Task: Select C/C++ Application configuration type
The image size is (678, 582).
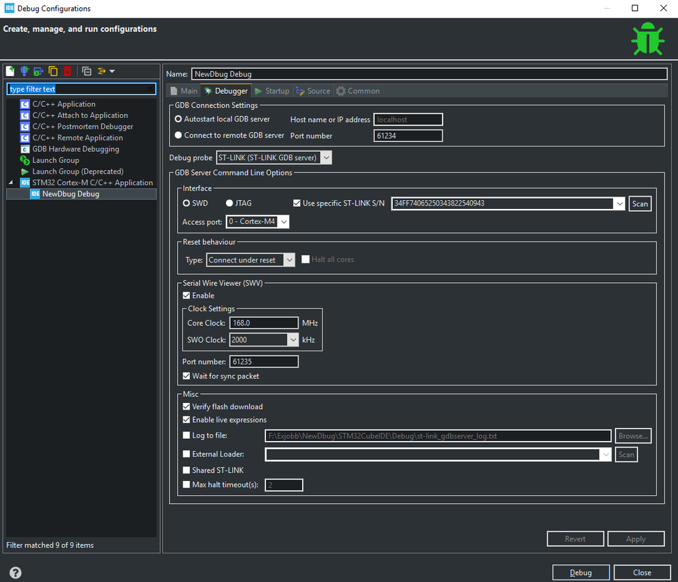Action: click(x=64, y=104)
